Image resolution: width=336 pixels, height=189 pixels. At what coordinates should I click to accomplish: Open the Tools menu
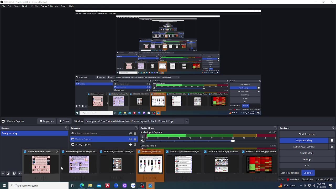click(x=63, y=6)
